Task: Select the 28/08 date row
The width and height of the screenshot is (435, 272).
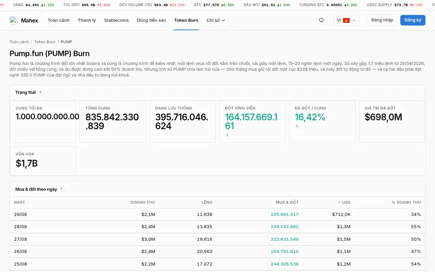Action: coord(217,227)
